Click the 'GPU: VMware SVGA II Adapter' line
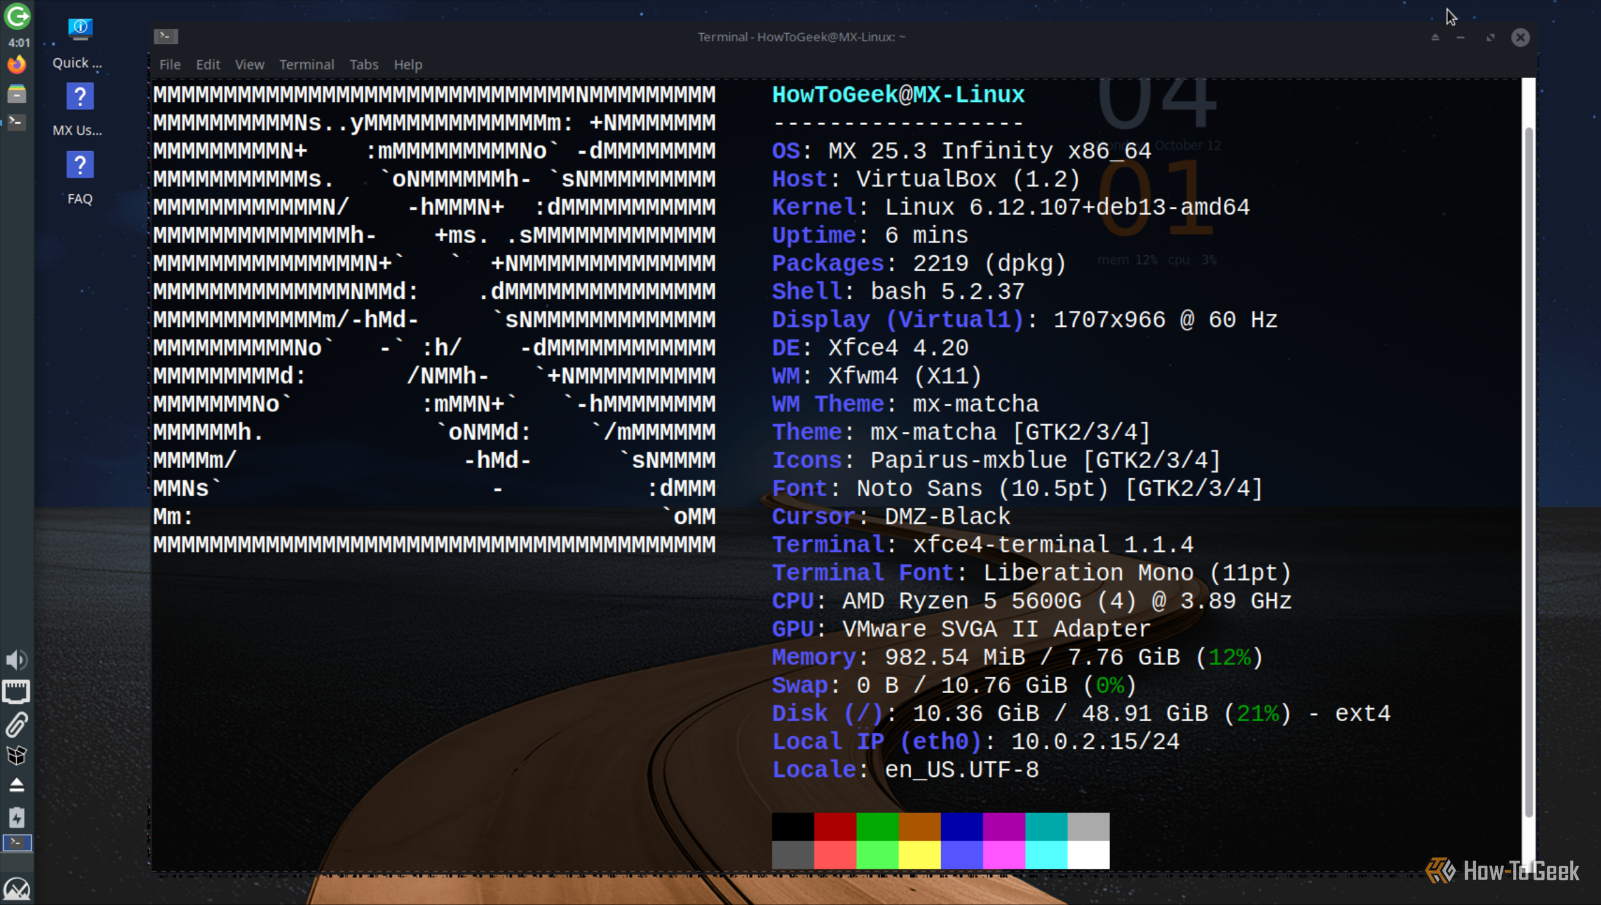1601x905 pixels. point(961,629)
